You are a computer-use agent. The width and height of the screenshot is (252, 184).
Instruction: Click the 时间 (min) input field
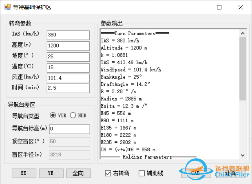[68, 89]
